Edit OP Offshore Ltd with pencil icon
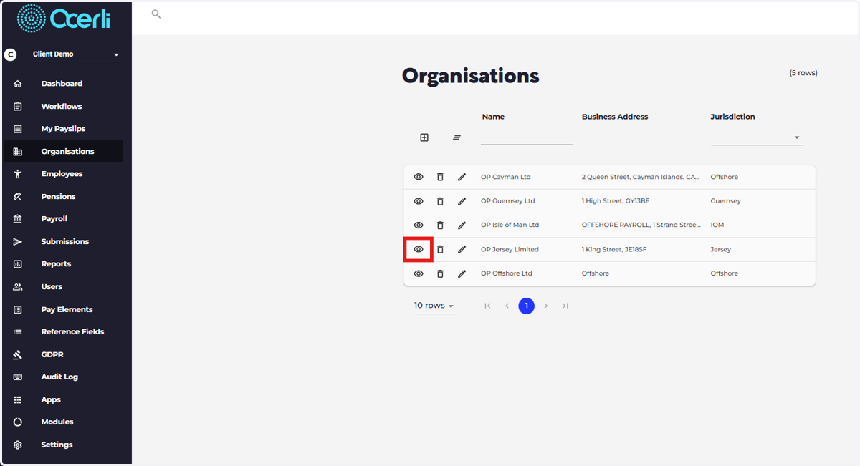This screenshot has height=466, width=860. pyautogui.click(x=462, y=273)
